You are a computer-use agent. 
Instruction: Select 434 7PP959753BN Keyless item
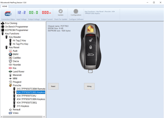pos(31,99)
